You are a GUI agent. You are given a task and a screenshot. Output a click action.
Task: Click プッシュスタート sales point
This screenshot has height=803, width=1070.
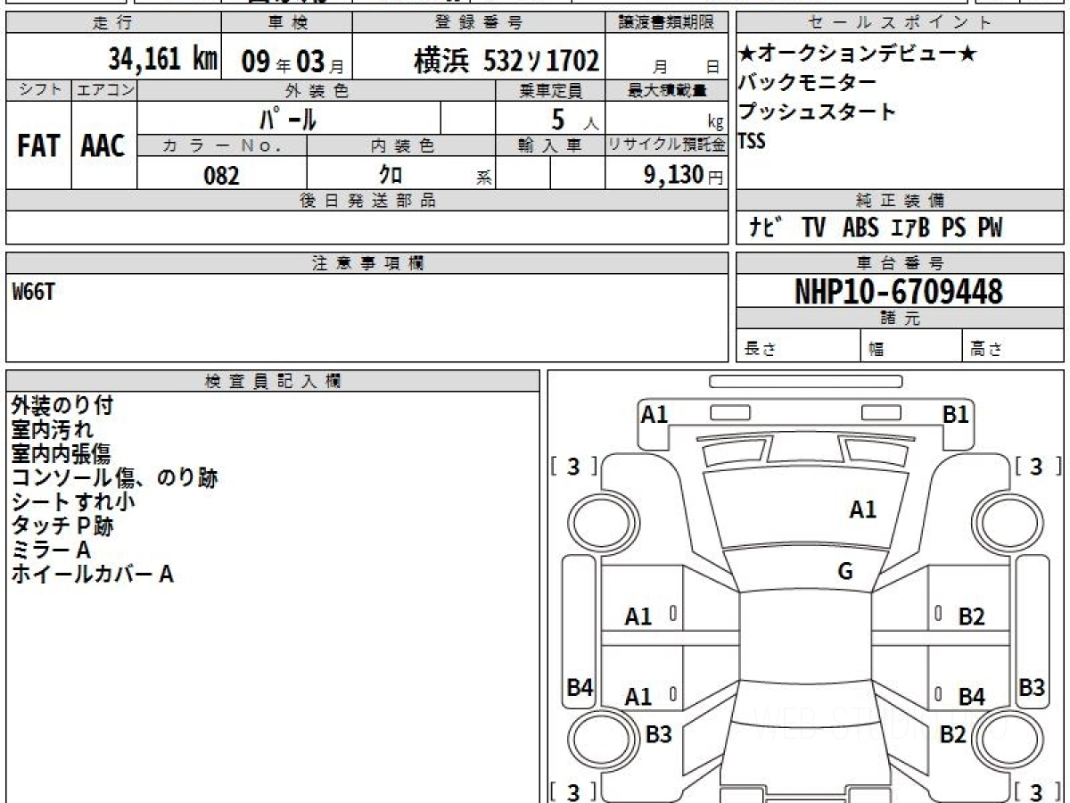[x=817, y=112]
